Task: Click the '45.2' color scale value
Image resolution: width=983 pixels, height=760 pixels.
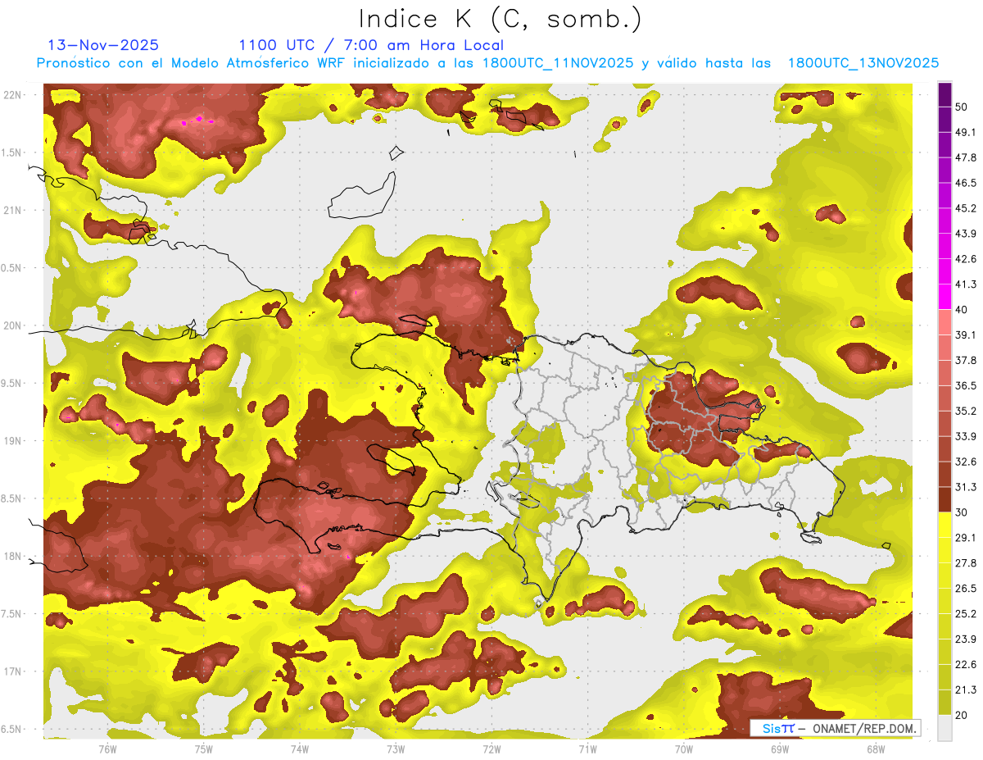Action: [966, 208]
